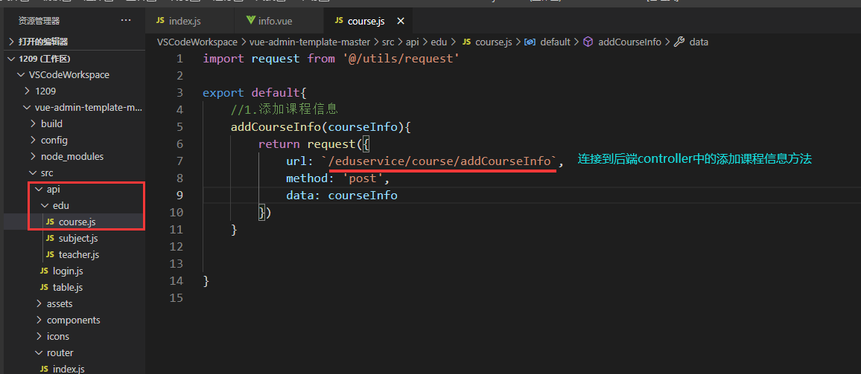Expand the components folder
This screenshot has height=374, width=861.
tap(72, 320)
